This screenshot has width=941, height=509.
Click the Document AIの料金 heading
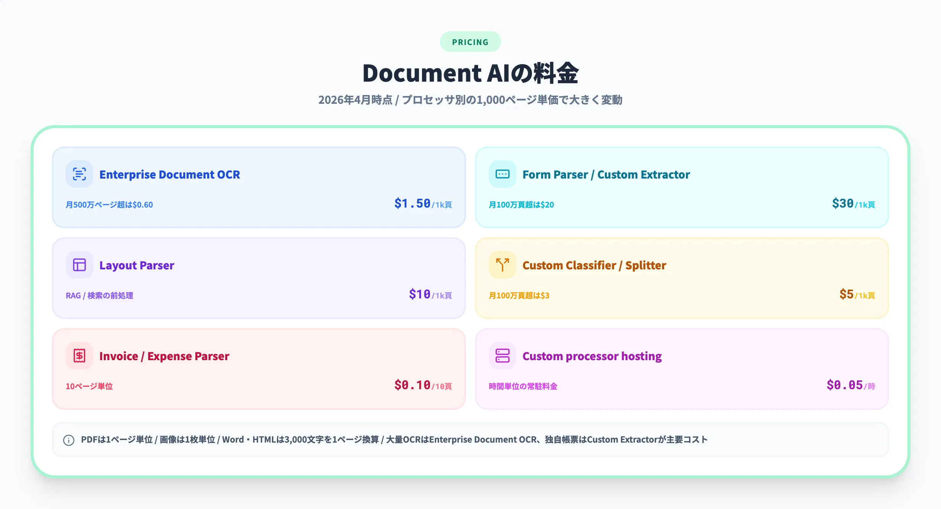point(470,72)
